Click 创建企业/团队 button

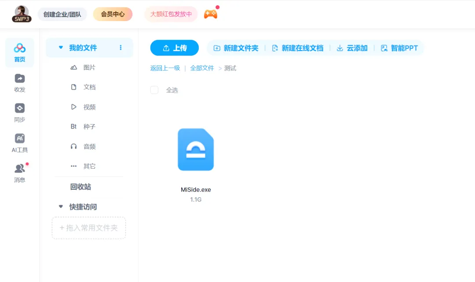pyautogui.click(x=62, y=14)
